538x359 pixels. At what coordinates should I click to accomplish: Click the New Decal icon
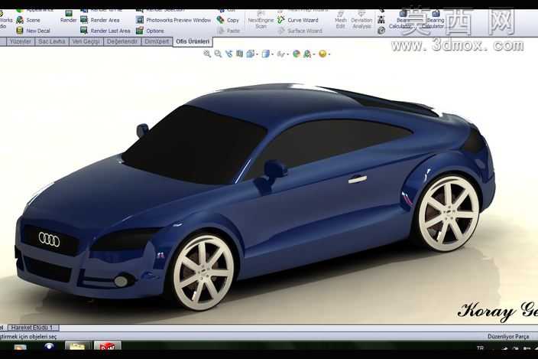pos(20,31)
